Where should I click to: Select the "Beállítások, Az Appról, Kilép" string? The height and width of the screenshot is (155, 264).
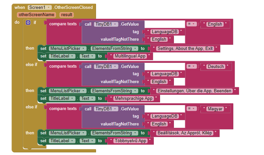(x=185, y=133)
